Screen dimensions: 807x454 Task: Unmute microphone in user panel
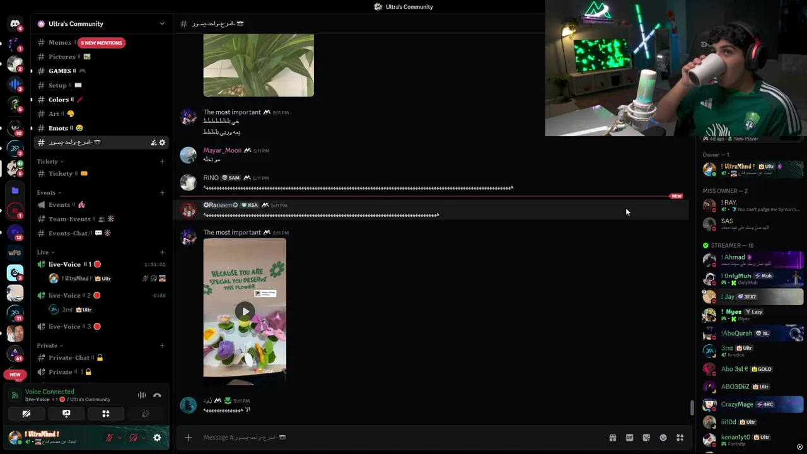coord(110,438)
